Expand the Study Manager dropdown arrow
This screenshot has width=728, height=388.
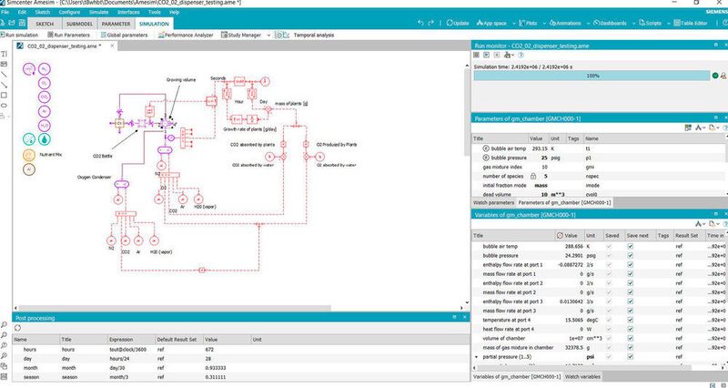pyautogui.click(x=268, y=35)
